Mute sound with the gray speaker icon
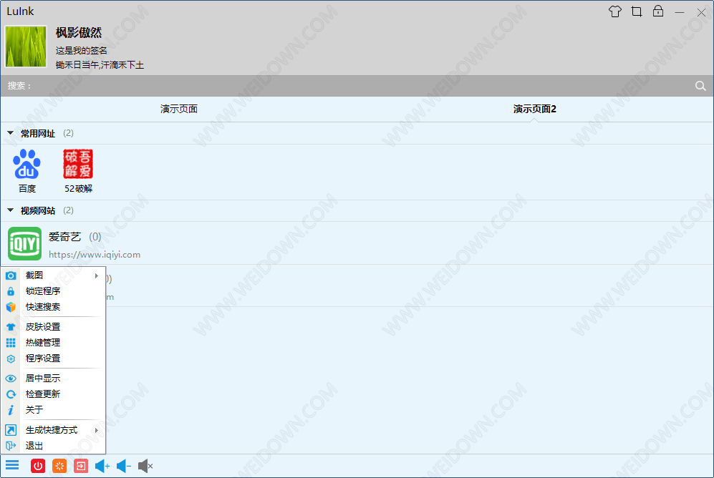This screenshot has width=714, height=478. (x=145, y=466)
